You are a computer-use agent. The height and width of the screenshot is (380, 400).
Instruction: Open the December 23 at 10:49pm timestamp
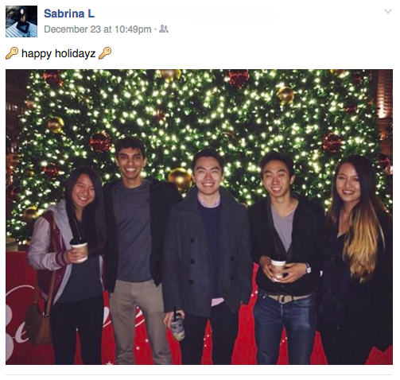[x=98, y=29]
